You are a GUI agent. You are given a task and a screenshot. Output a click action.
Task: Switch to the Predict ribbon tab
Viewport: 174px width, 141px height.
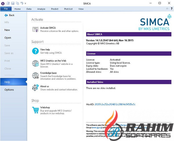pos(55,9)
